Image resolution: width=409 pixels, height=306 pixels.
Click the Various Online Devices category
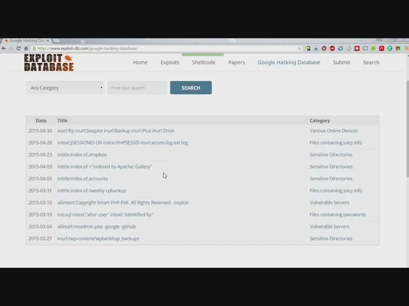334,131
